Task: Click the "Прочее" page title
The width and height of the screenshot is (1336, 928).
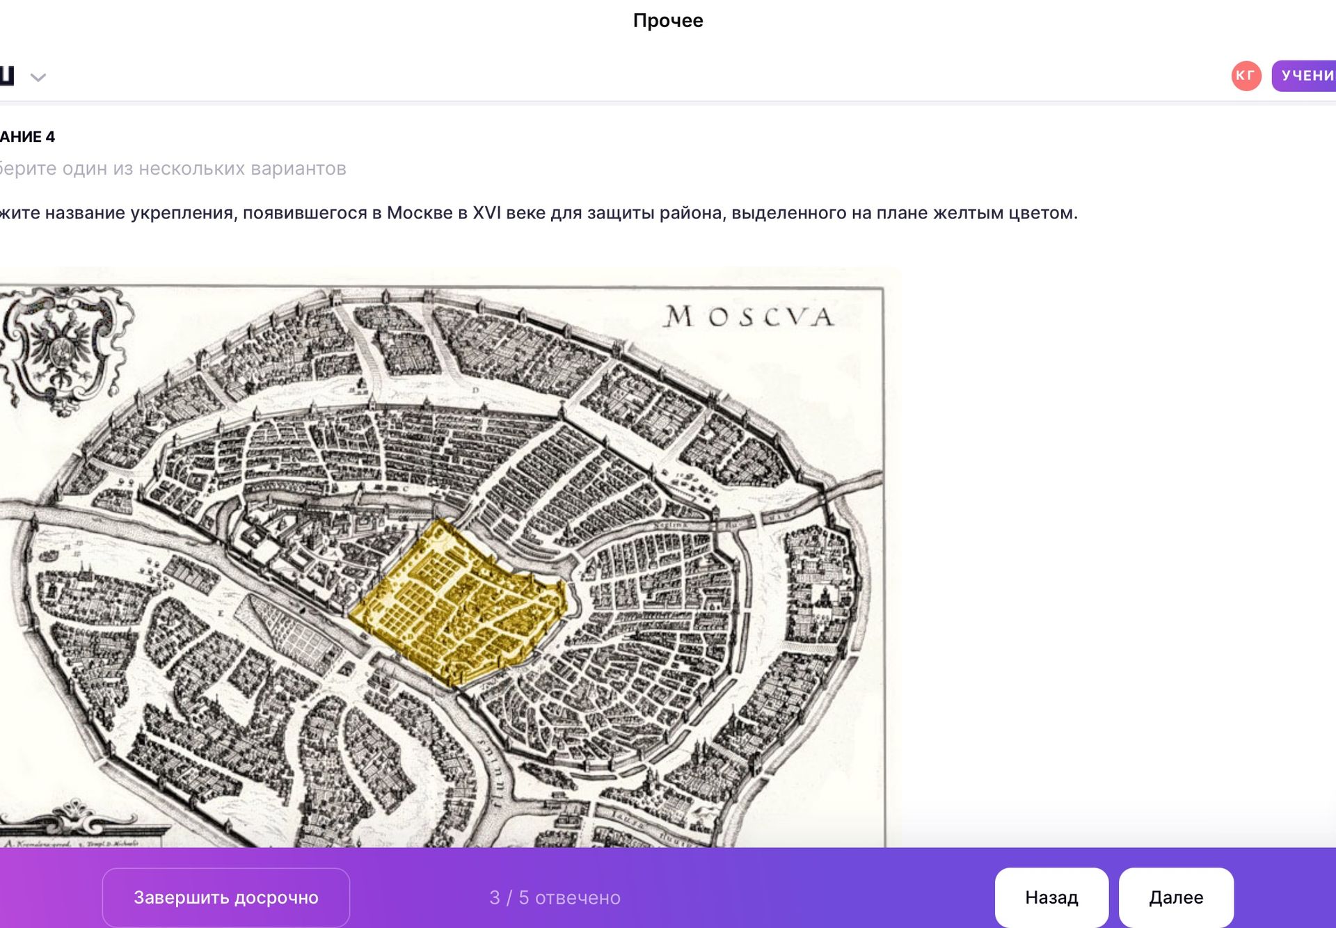Action: coord(668,21)
